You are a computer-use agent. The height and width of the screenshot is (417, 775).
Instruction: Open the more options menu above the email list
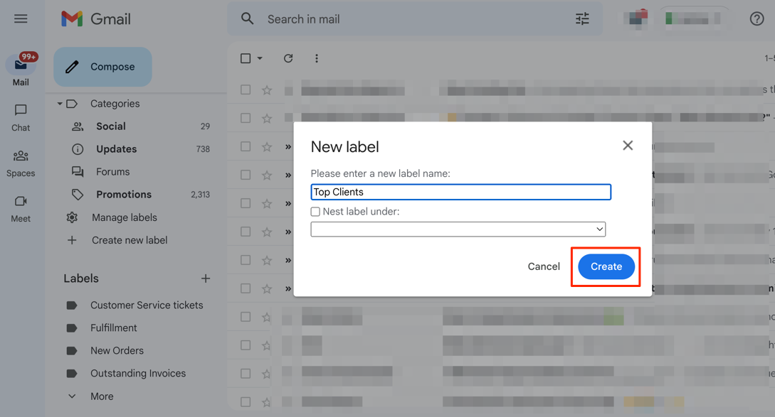pos(316,58)
